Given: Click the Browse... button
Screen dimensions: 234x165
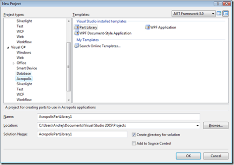Looking at the screenshot, I should (x=216, y=125).
